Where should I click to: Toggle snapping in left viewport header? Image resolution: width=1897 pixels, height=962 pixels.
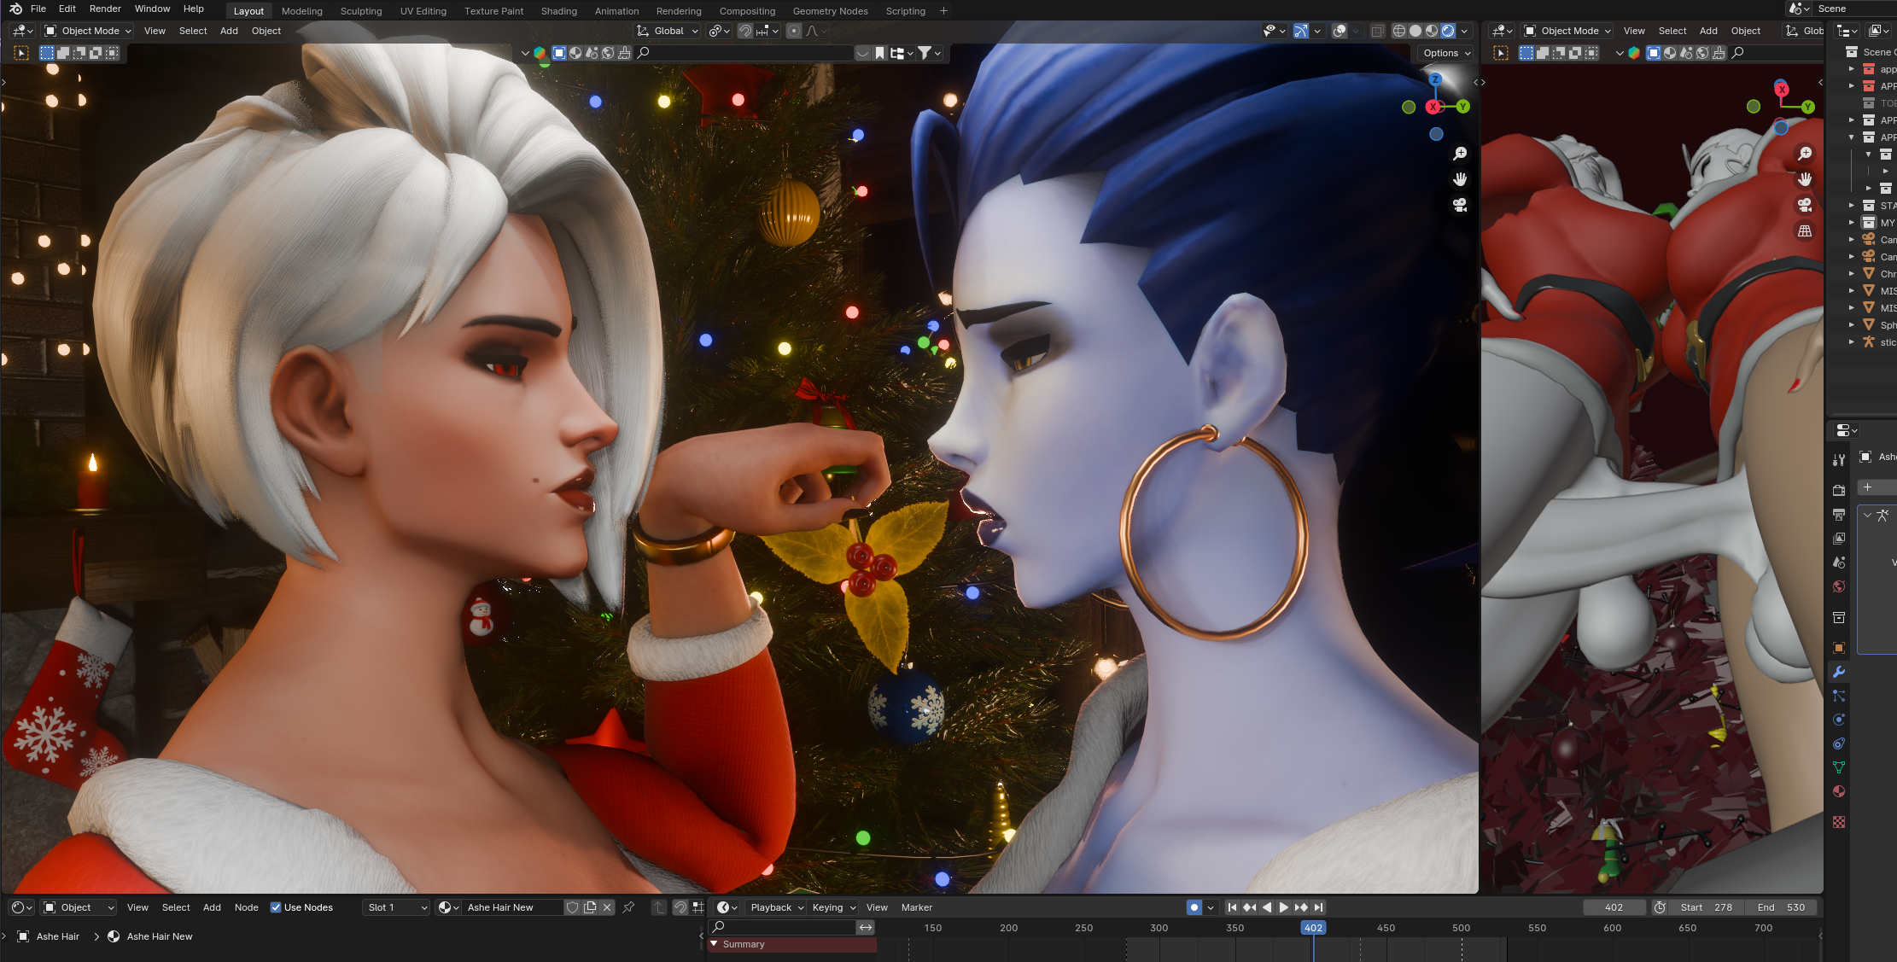[745, 31]
